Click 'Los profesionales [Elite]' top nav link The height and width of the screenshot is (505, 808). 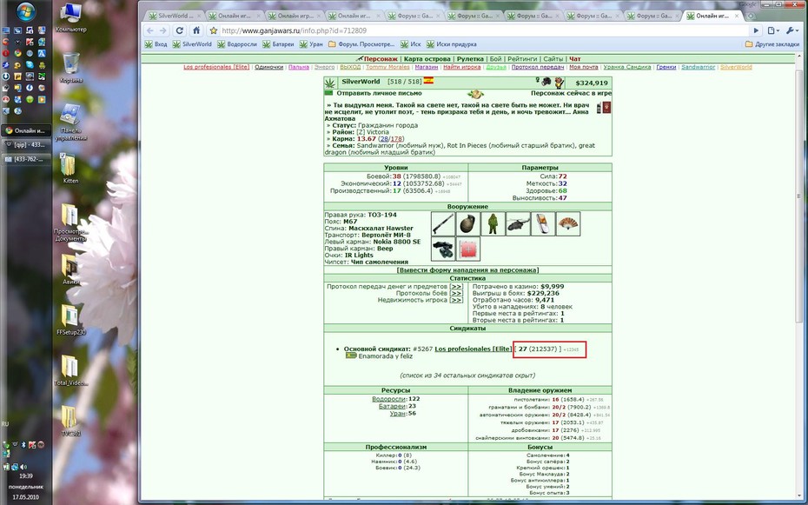click(x=216, y=67)
